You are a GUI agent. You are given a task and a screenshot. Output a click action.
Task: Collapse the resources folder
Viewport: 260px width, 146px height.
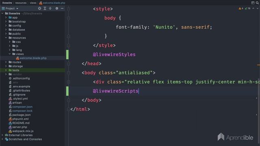[6, 38]
